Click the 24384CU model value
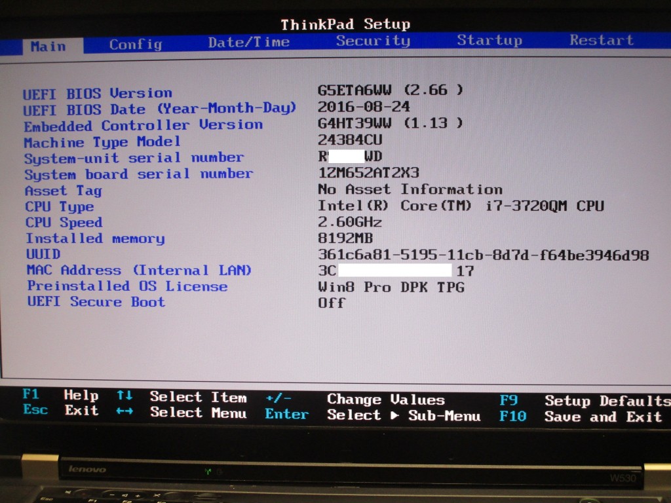 [350, 140]
